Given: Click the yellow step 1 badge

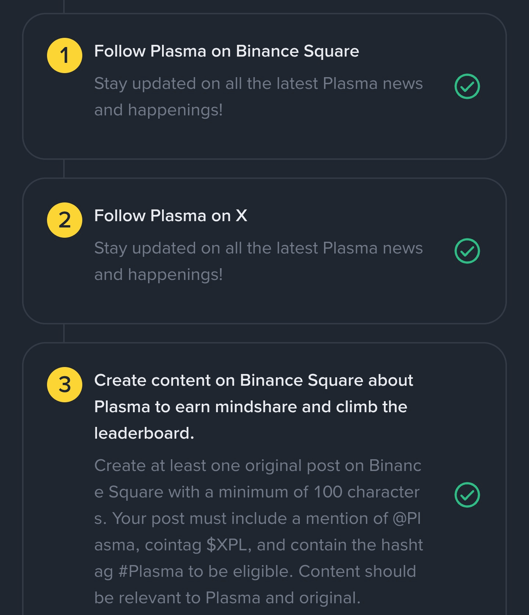Looking at the screenshot, I should pos(65,55).
